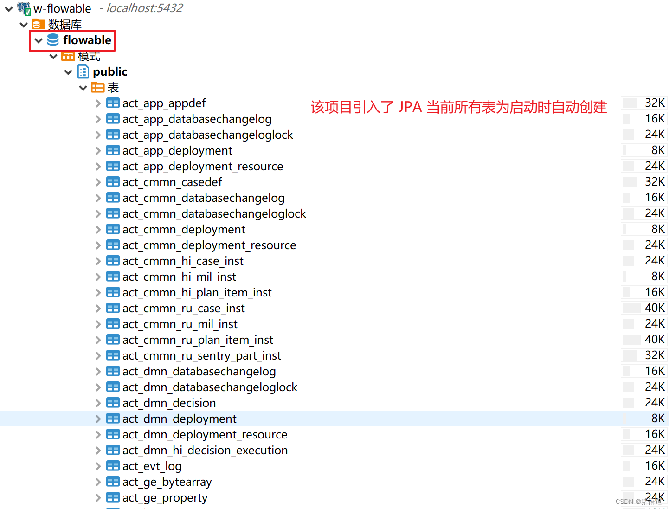Click the table icon of act_cmmn_databasechangeloglock

(113, 213)
